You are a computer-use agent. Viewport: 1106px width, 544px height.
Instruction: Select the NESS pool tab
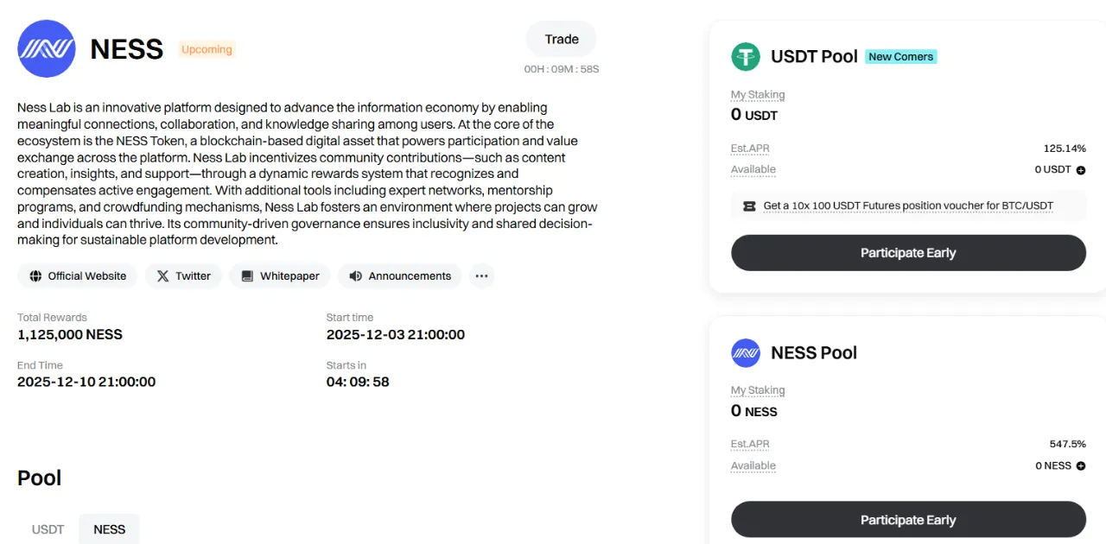(x=109, y=529)
